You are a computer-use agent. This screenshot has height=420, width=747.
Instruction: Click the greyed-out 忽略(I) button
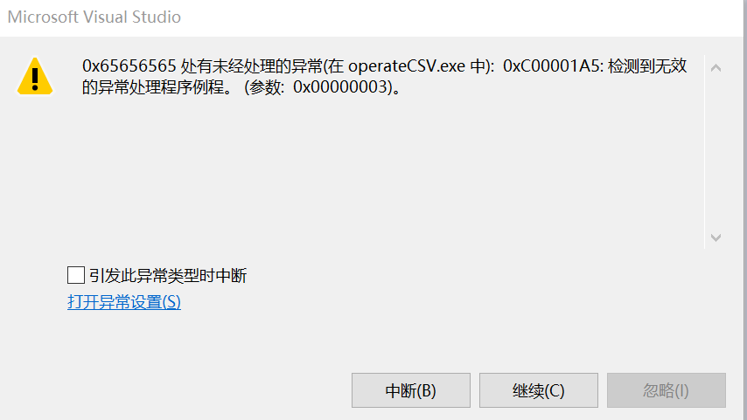coord(666,390)
